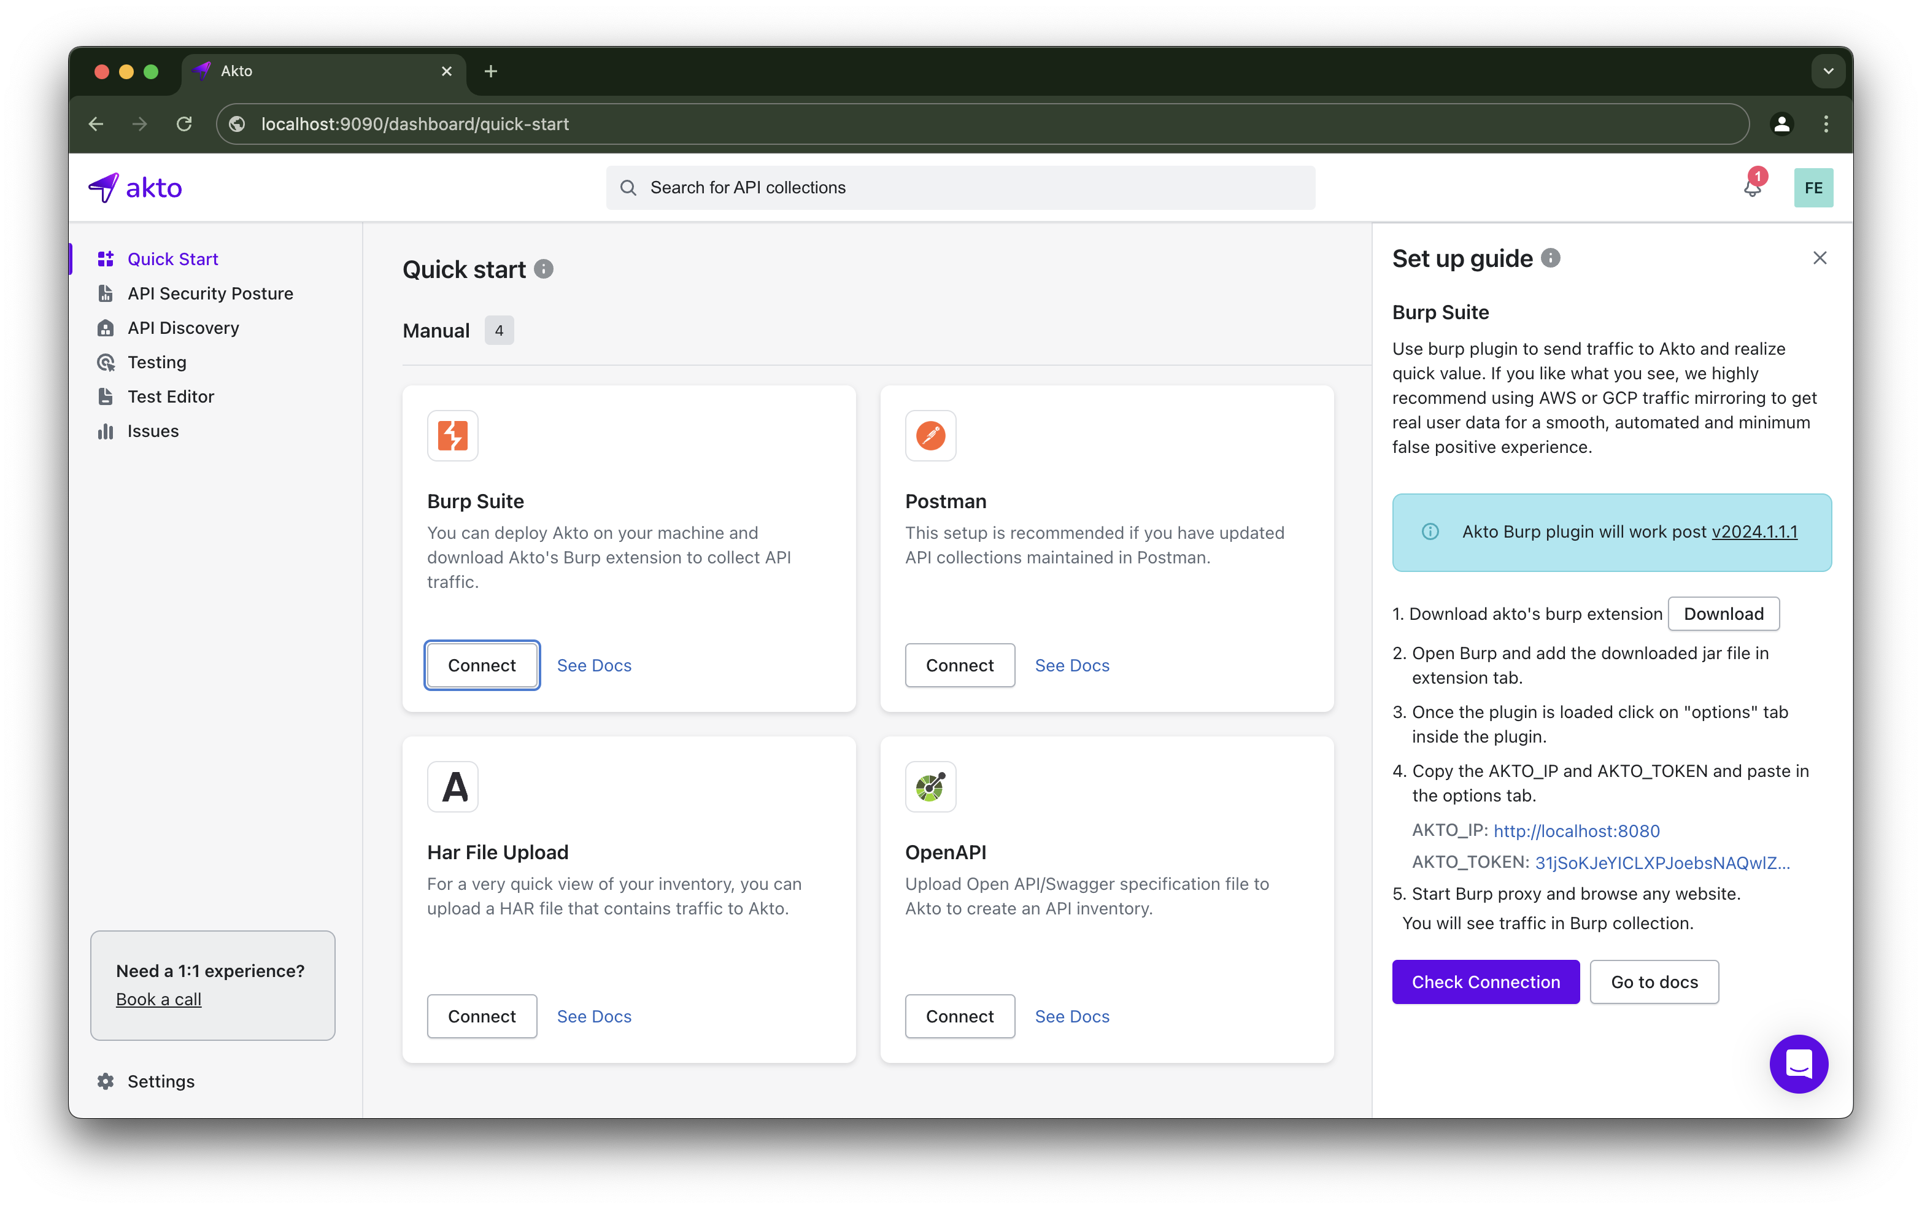
Task: Expand the browser tab search chevron
Action: pos(1828,71)
